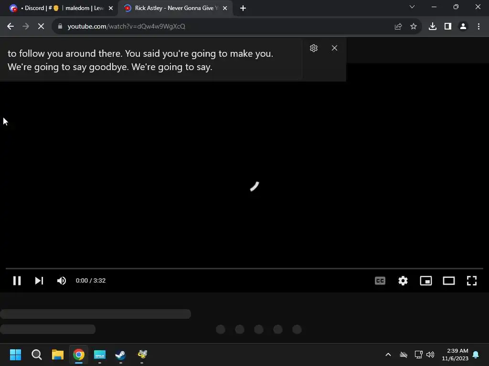Open Chrome from the taskbar
The height and width of the screenshot is (366, 489).
79,355
